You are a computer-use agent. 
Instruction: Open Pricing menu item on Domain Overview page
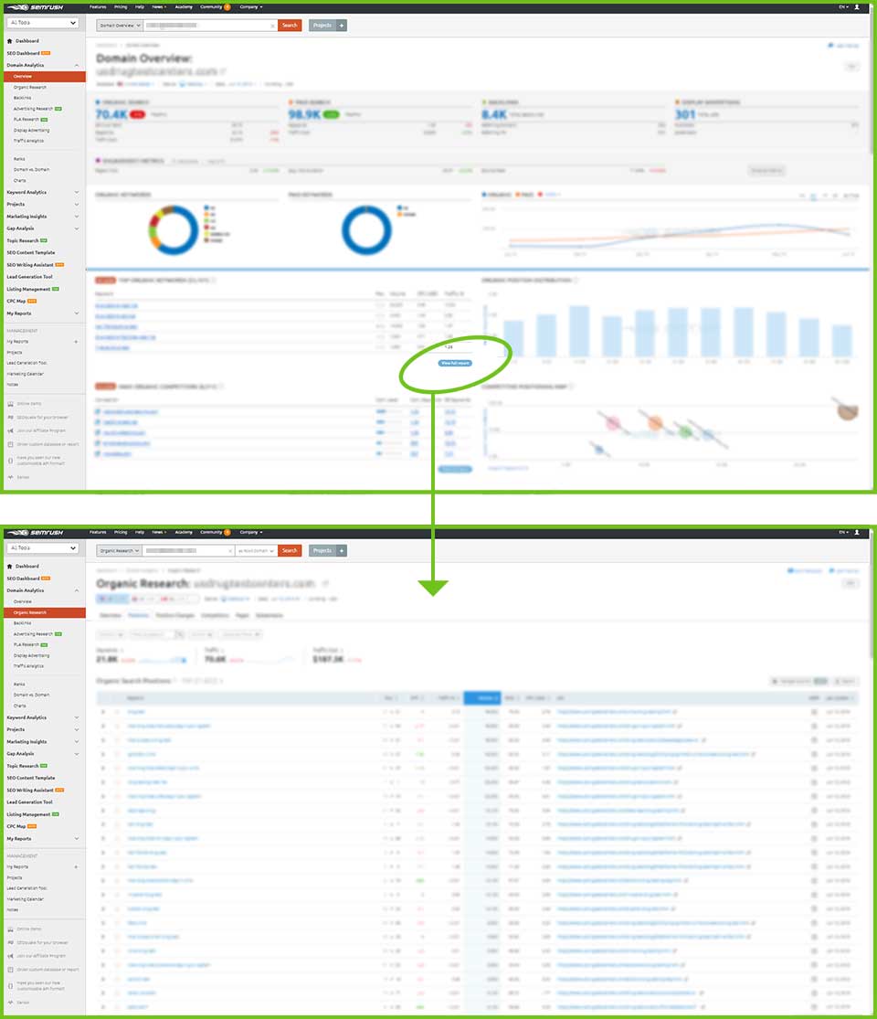pos(121,7)
